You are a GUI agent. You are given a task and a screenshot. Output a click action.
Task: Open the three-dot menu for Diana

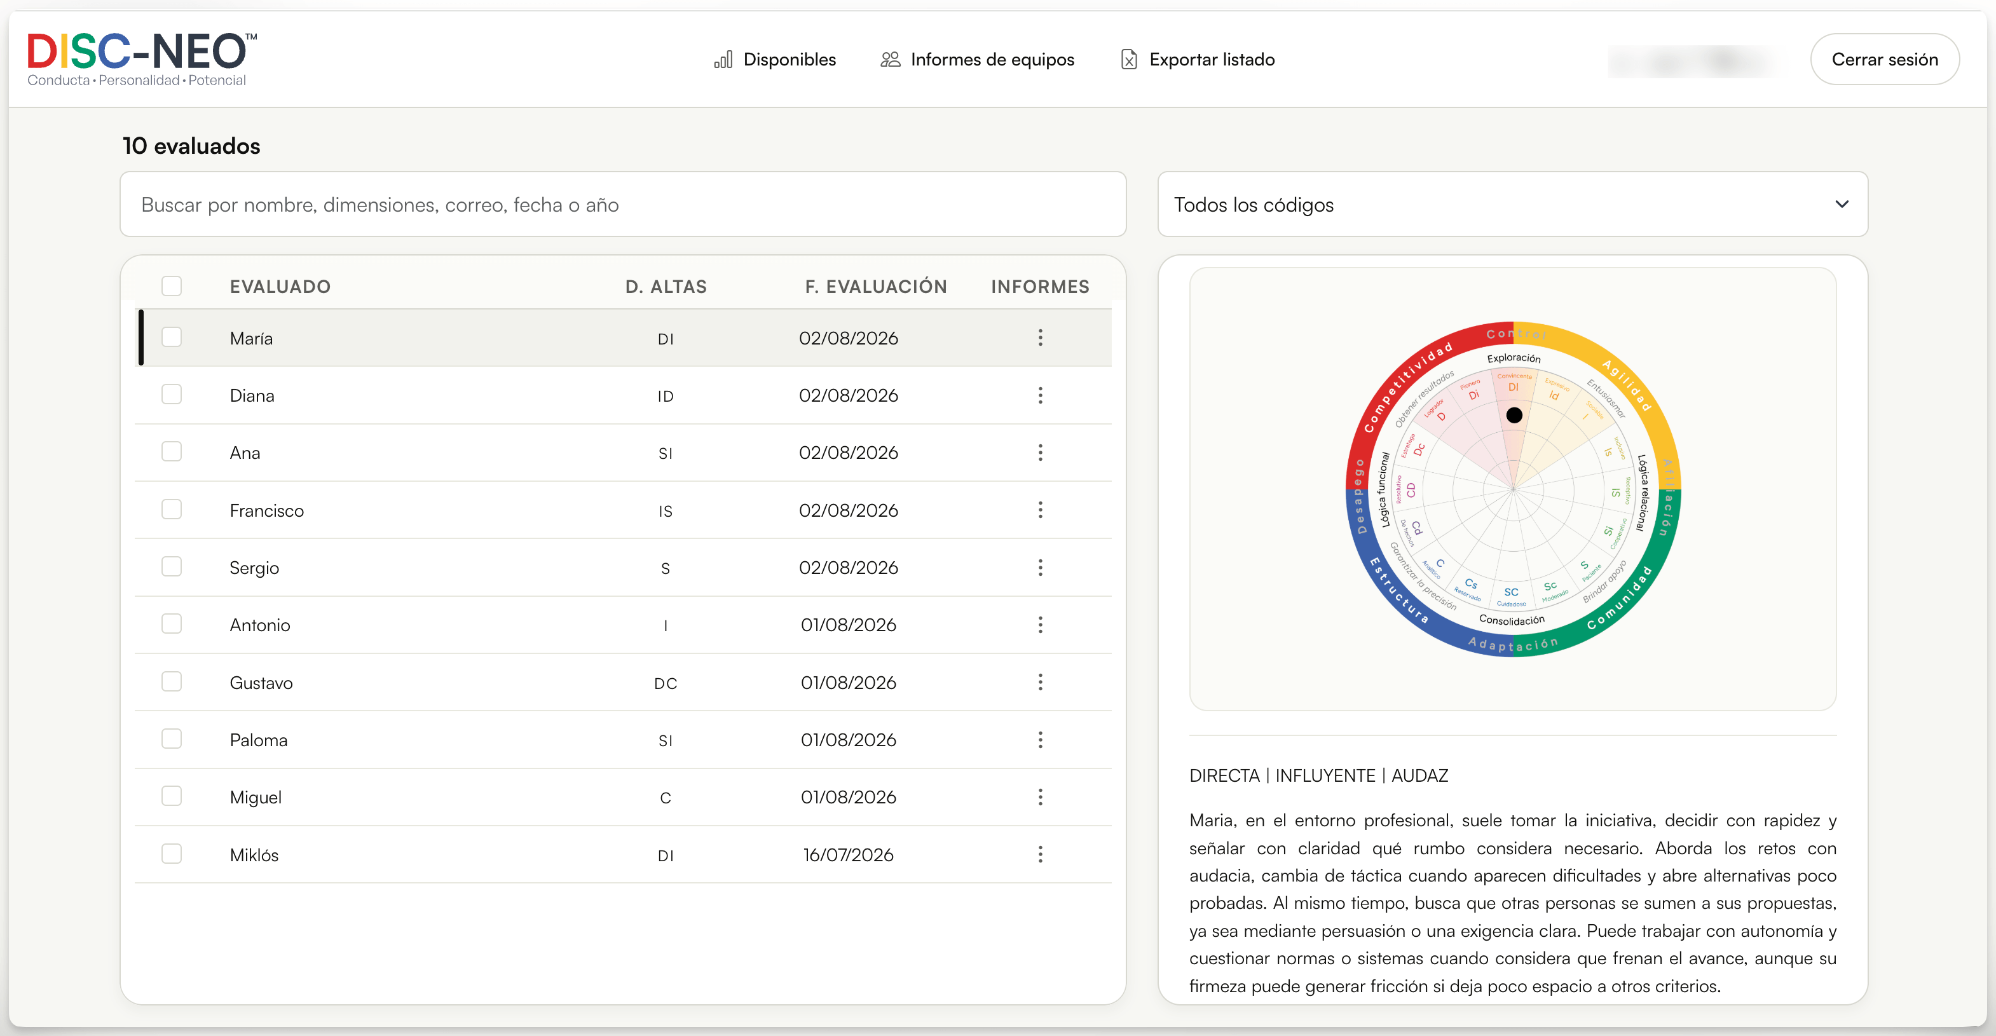pyautogui.click(x=1040, y=395)
